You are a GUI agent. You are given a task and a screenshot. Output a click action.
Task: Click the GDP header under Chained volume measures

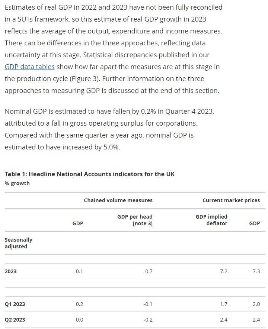[78, 223]
